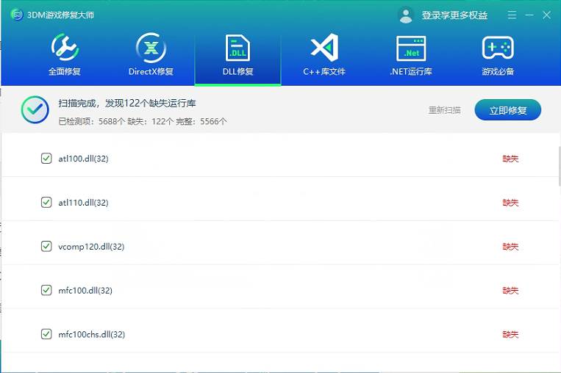Click the 立即修复 button

point(507,109)
